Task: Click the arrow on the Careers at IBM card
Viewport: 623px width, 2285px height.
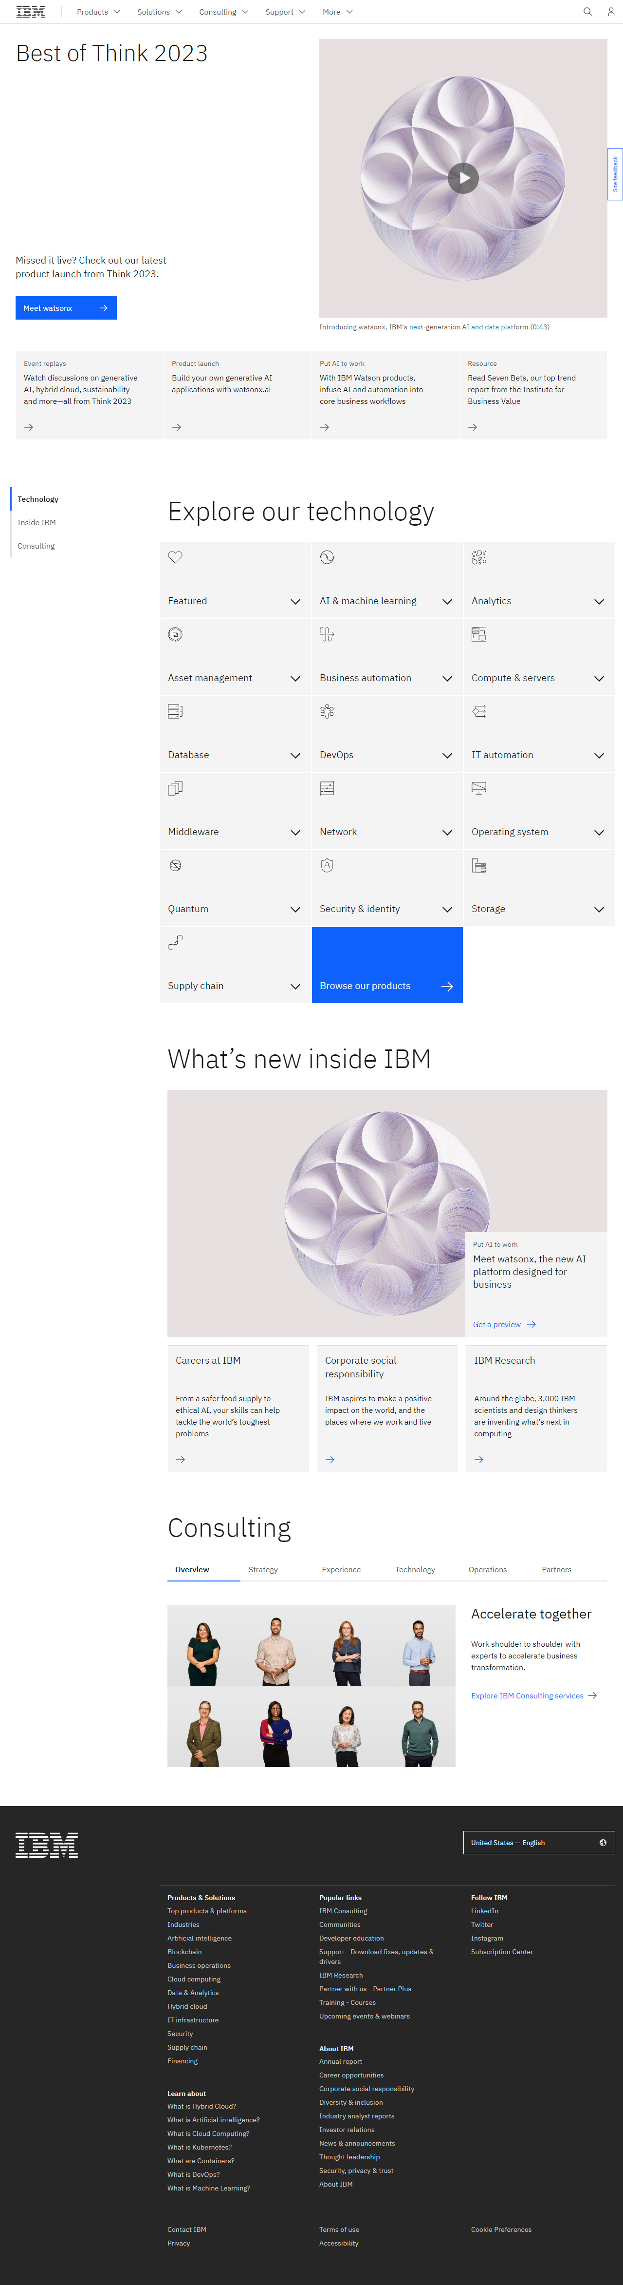Action: [181, 1459]
